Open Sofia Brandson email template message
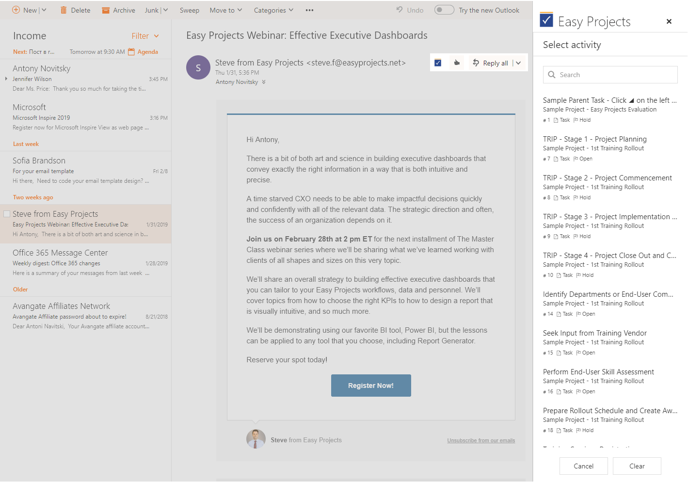Viewport: 688px width, 483px height. (x=86, y=171)
